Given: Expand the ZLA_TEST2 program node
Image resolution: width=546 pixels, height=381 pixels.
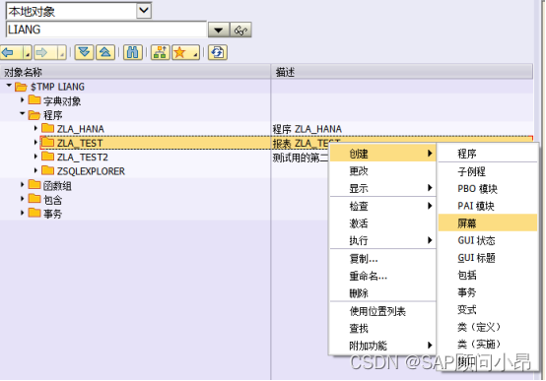Looking at the screenshot, I should tap(35, 157).
